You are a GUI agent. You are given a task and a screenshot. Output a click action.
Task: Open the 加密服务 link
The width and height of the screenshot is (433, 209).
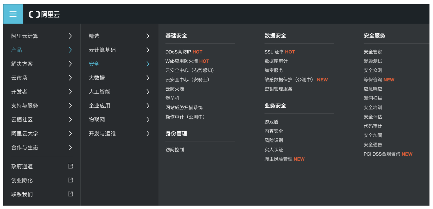point(273,70)
